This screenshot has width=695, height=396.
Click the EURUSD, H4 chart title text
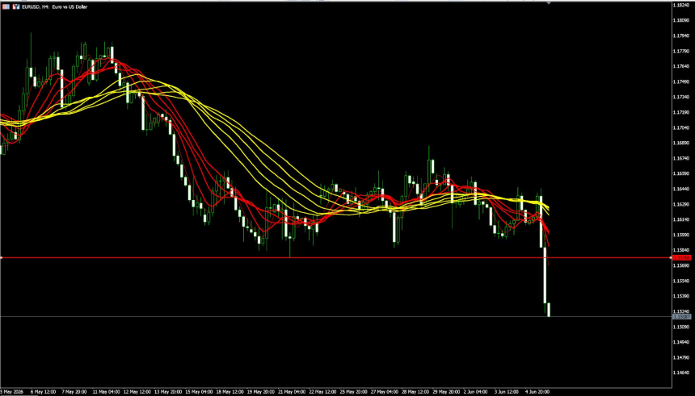click(54, 7)
